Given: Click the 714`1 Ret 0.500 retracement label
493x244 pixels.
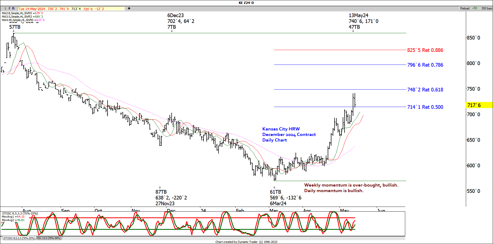Looking at the screenshot, I should pyautogui.click(x=425, y=107).
